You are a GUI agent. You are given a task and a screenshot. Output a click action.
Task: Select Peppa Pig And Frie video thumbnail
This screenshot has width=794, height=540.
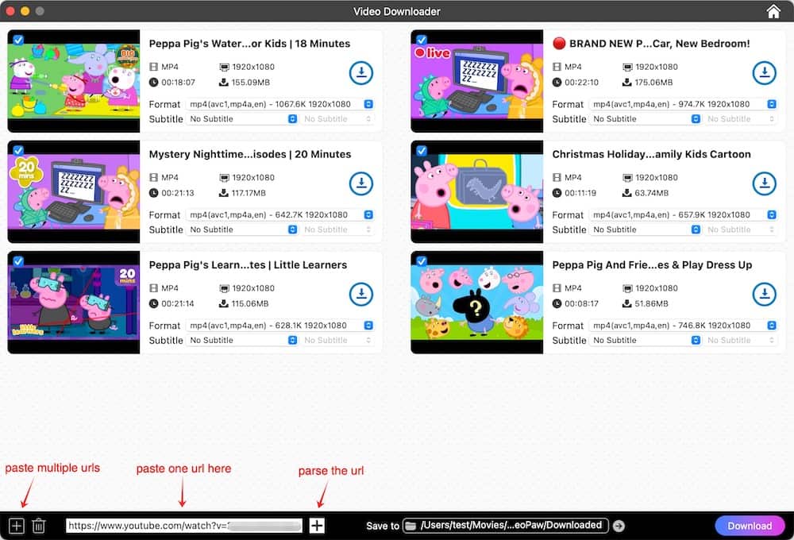point(476,303)
